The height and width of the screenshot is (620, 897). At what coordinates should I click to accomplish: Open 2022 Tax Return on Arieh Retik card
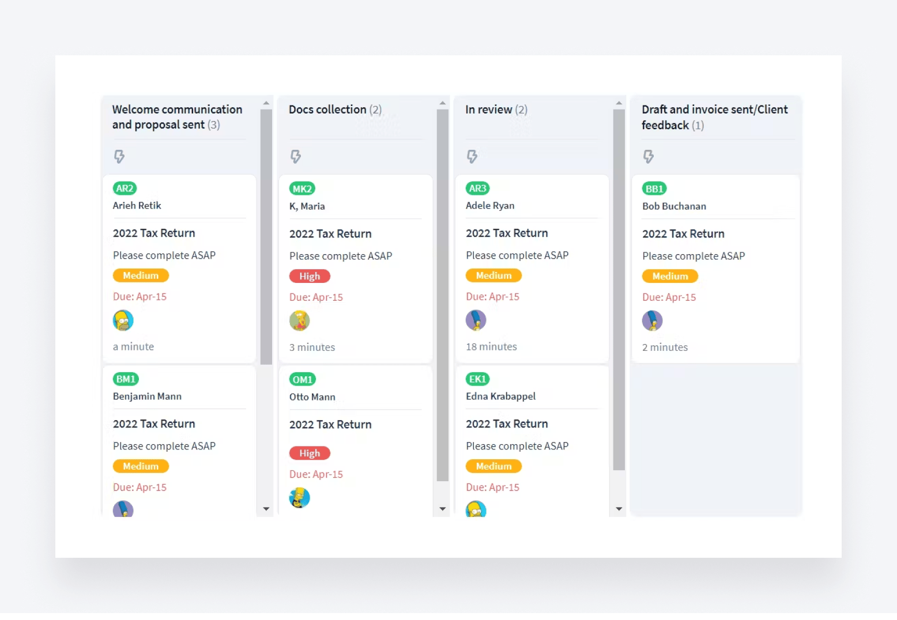(x=154, y=233)
